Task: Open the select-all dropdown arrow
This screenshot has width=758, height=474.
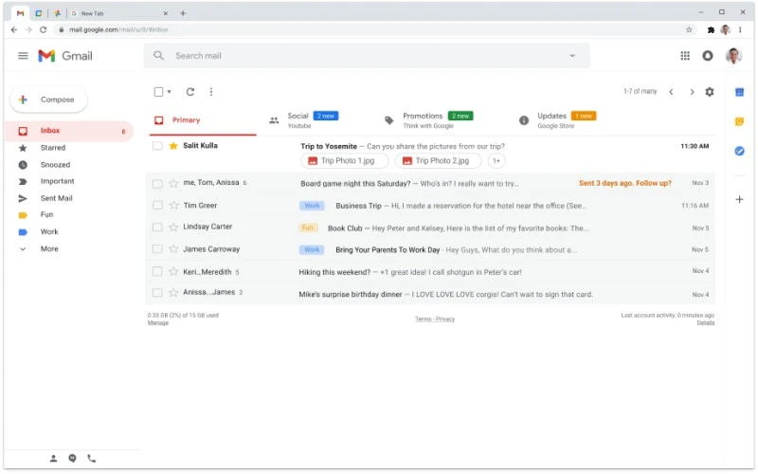Action: point(170,92)
